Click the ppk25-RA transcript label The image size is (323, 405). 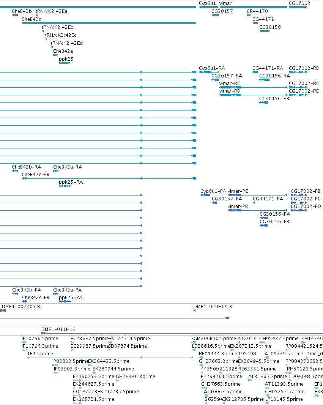(71, 182)
